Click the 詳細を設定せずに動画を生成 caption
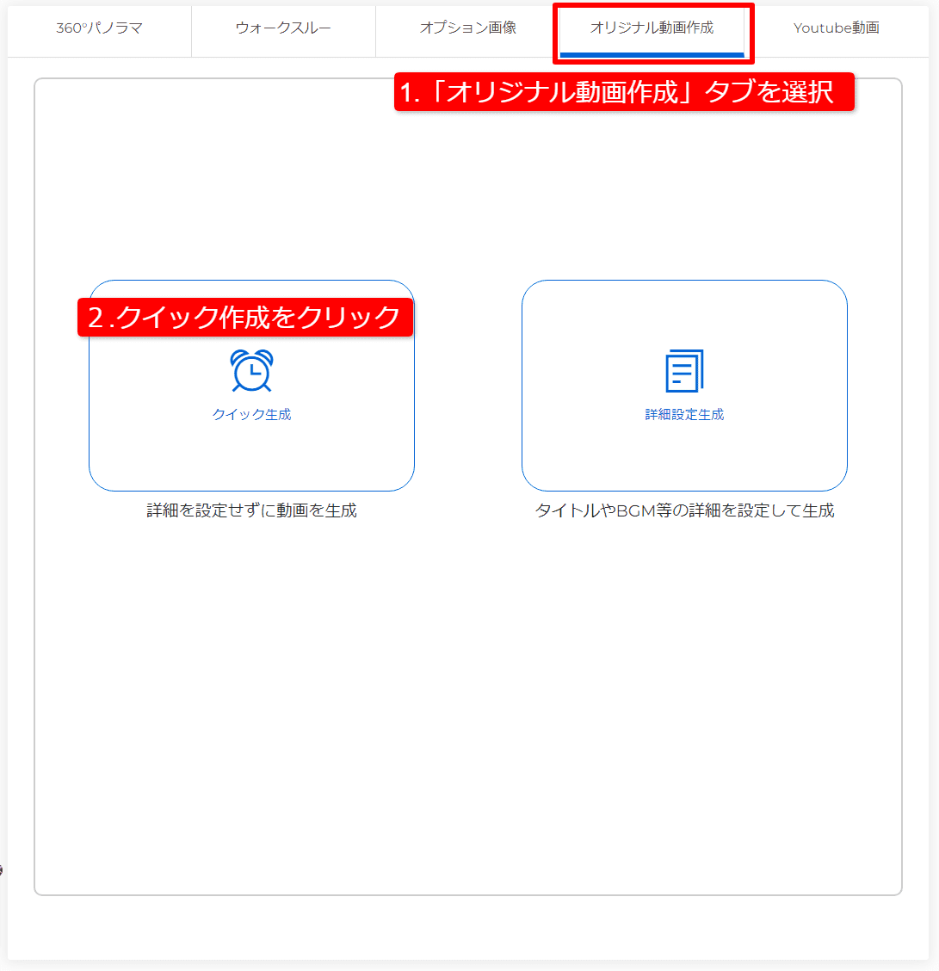Screen dimensions: 939x971 coord(251,511)
